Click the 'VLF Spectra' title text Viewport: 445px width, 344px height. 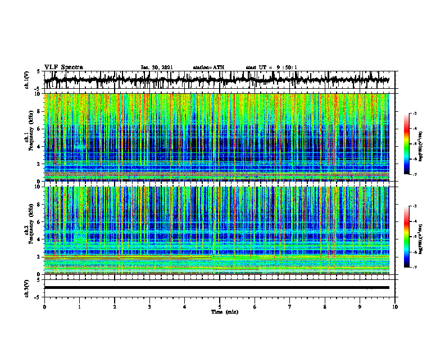[x=63, y=67]
